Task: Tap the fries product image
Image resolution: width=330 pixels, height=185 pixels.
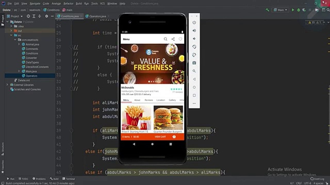Action: click(x=136, y=117)
